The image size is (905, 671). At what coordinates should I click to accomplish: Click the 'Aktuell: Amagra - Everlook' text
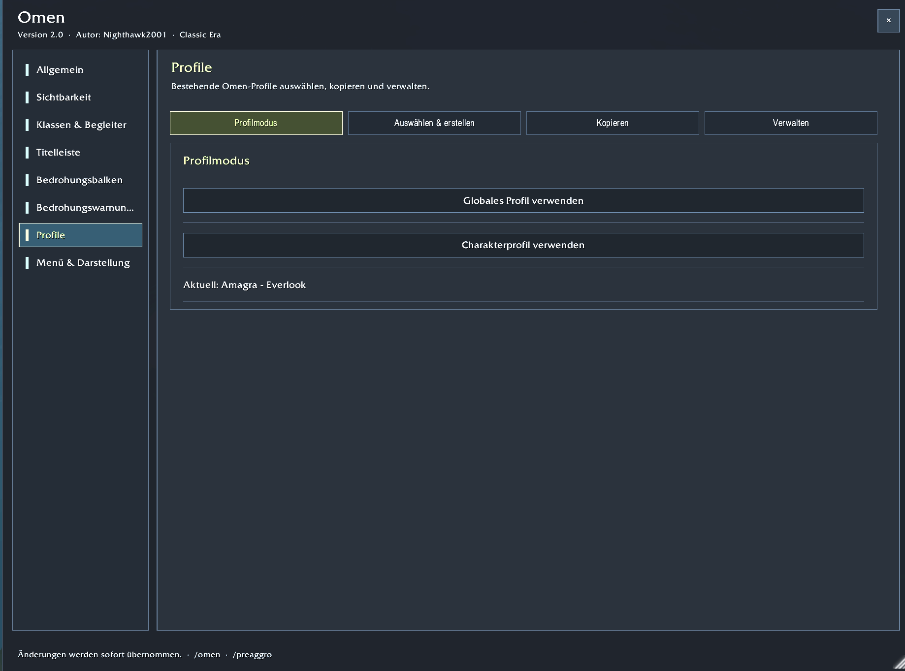(x=244, y=285)
